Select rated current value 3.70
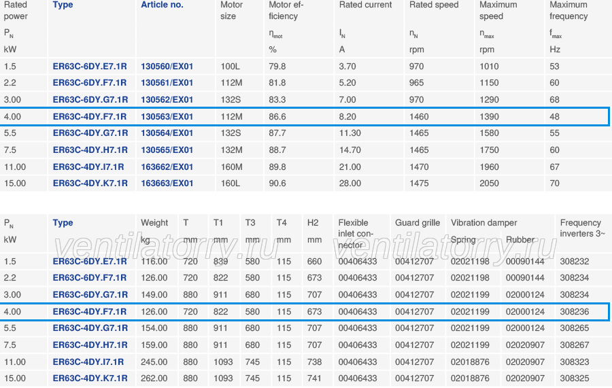The height and width of the screenshot is (388, 612). 347,67
